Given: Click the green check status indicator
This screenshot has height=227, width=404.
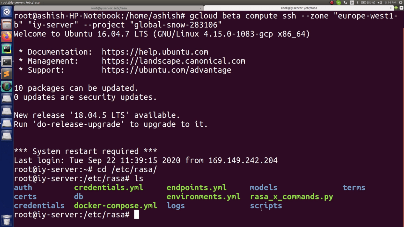Looking at the screenshot, I should [339, 2].
